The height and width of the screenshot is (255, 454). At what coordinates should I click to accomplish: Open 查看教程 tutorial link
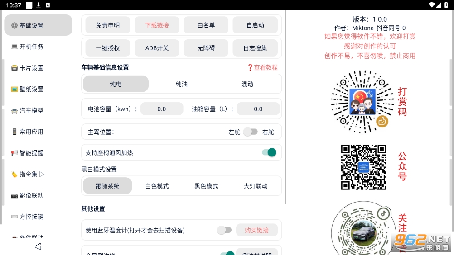(263, 67)
